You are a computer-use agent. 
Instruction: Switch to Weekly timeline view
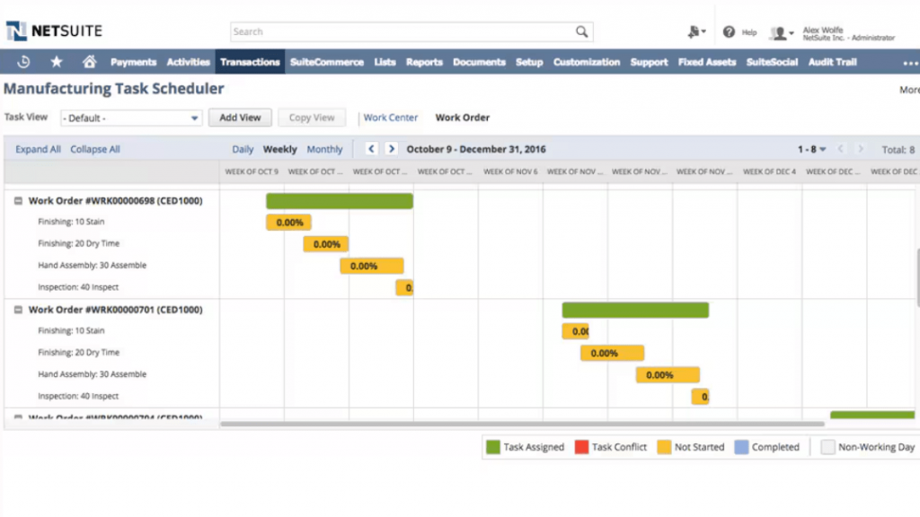coord(280,150)
